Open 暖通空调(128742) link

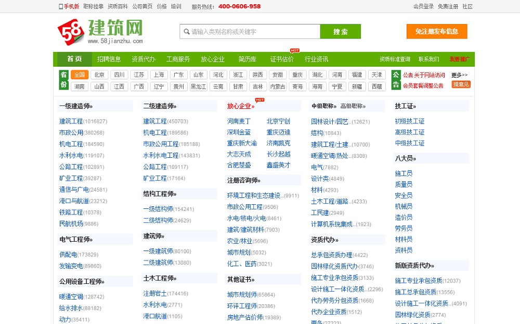tap(82, 297)
